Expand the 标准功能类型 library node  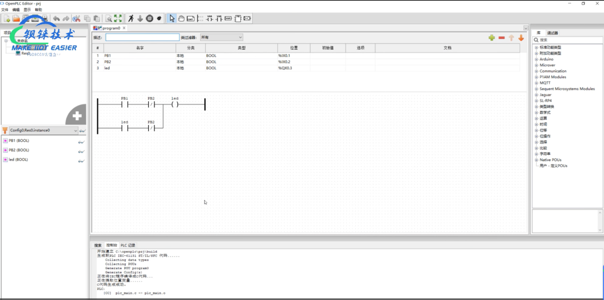tap(536, 47)
